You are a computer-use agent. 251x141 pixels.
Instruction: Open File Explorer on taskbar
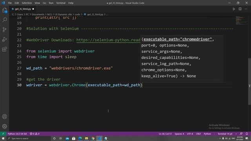86,138
